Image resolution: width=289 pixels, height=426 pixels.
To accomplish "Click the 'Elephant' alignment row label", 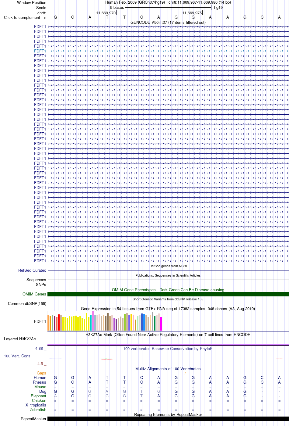I will [39, 396].
